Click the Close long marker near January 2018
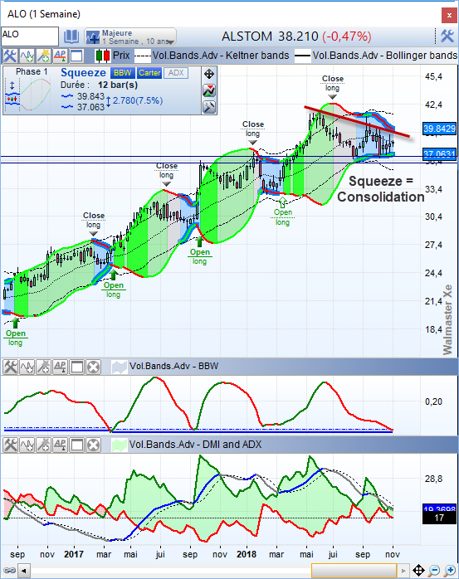Screen dimensions: 459x579 point(253,133)
